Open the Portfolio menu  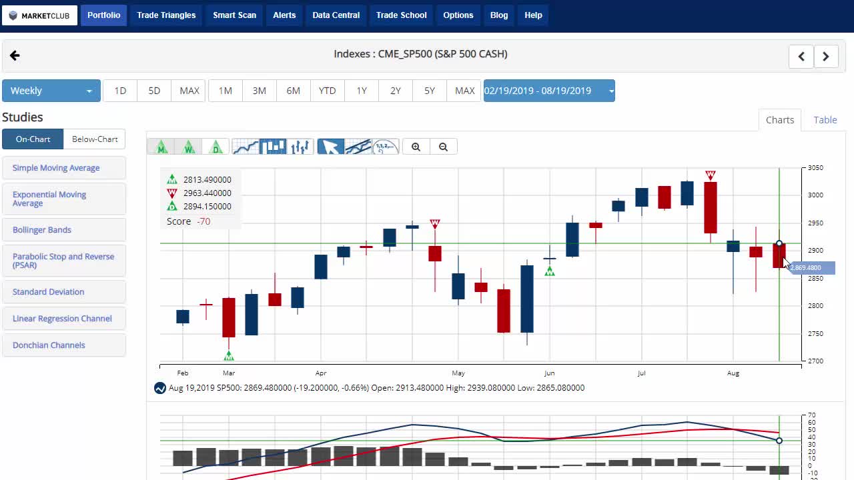click(104, 15)
